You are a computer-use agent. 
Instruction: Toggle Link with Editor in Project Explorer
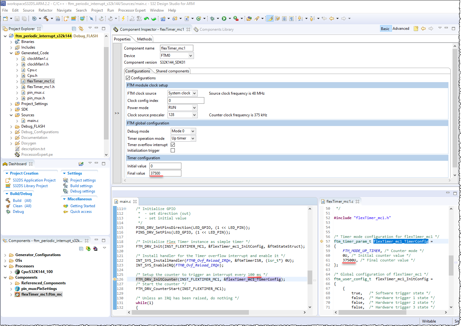(x=81, y=29)
